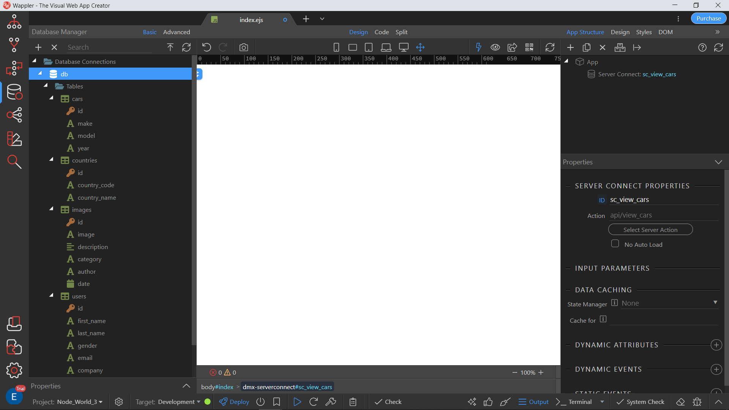Open project settings gear next to project name

pyautogui.click(x=119, y=402)
